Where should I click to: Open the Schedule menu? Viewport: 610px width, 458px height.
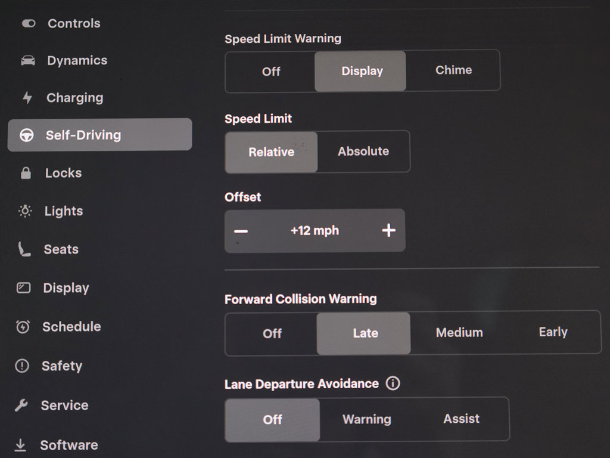(71, 326)
